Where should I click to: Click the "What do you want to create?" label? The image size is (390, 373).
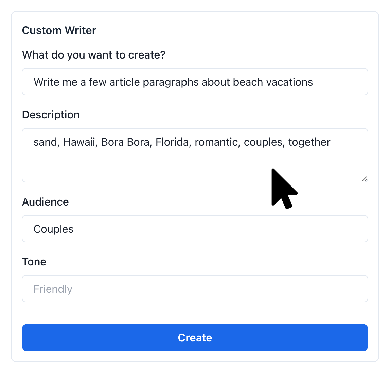[x=94, y=55]
